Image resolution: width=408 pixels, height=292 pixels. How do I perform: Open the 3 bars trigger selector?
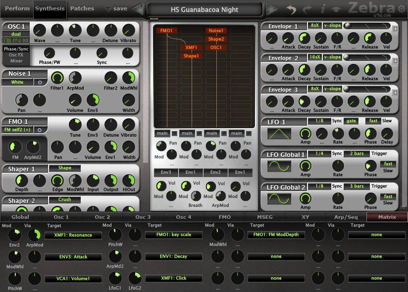(357, 186)
